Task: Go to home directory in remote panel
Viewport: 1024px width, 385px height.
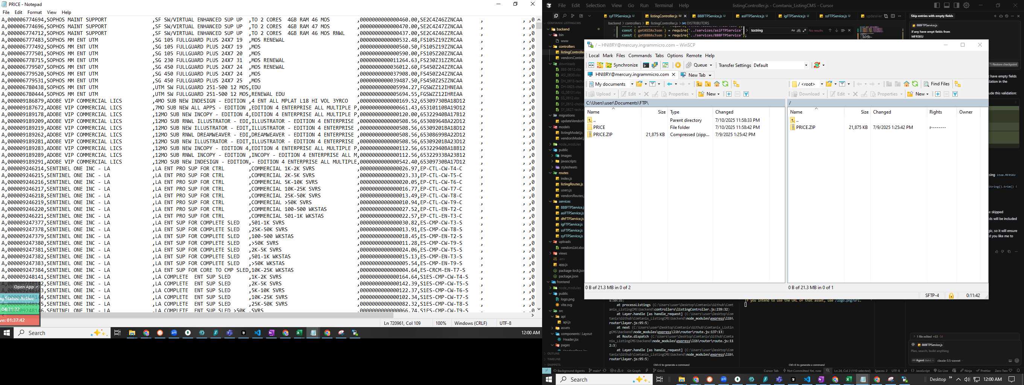Action: tap(907, 84)
